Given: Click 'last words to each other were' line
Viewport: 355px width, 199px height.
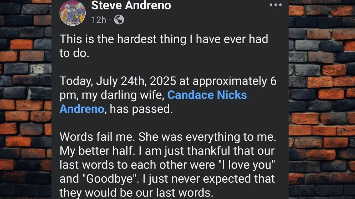Looking at the screenshot, I should (x=137, y=165).
